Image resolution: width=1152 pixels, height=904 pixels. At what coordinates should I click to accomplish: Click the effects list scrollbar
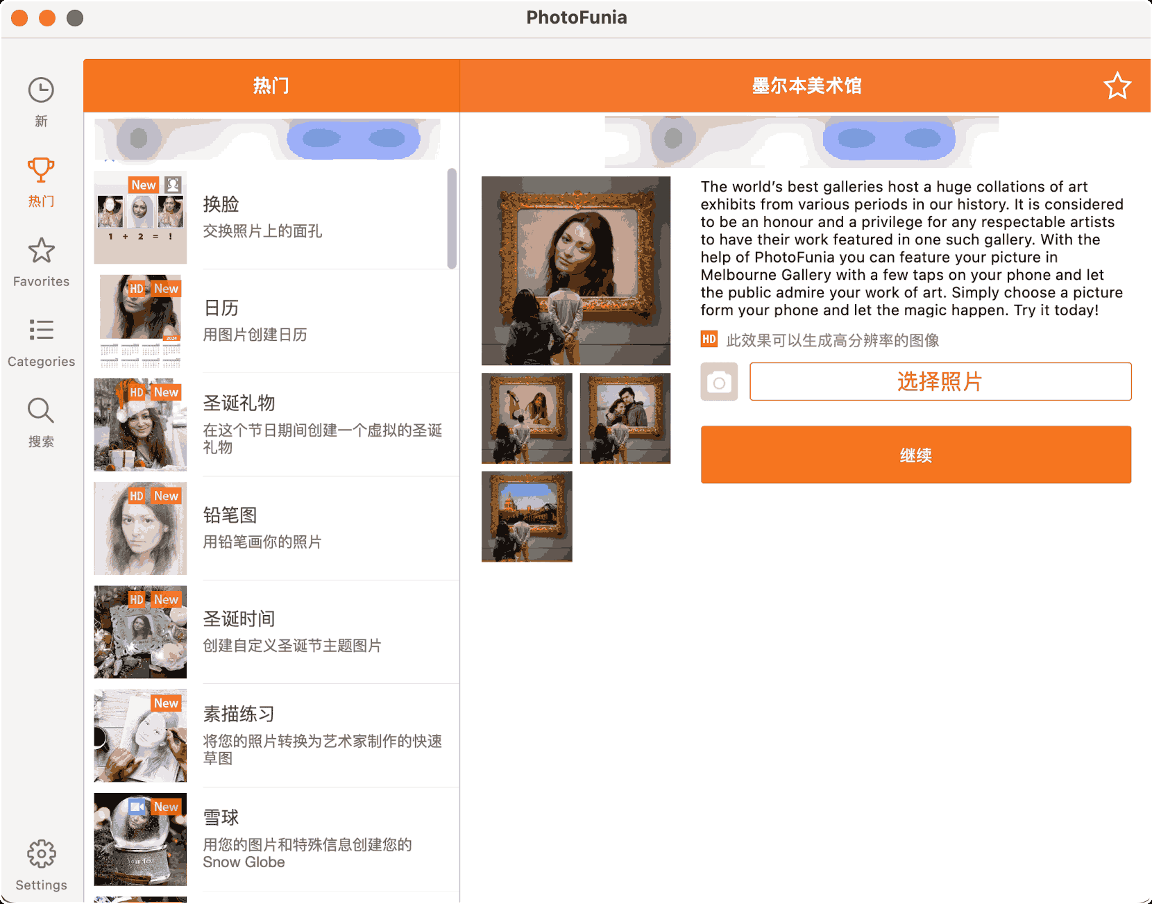452,218
